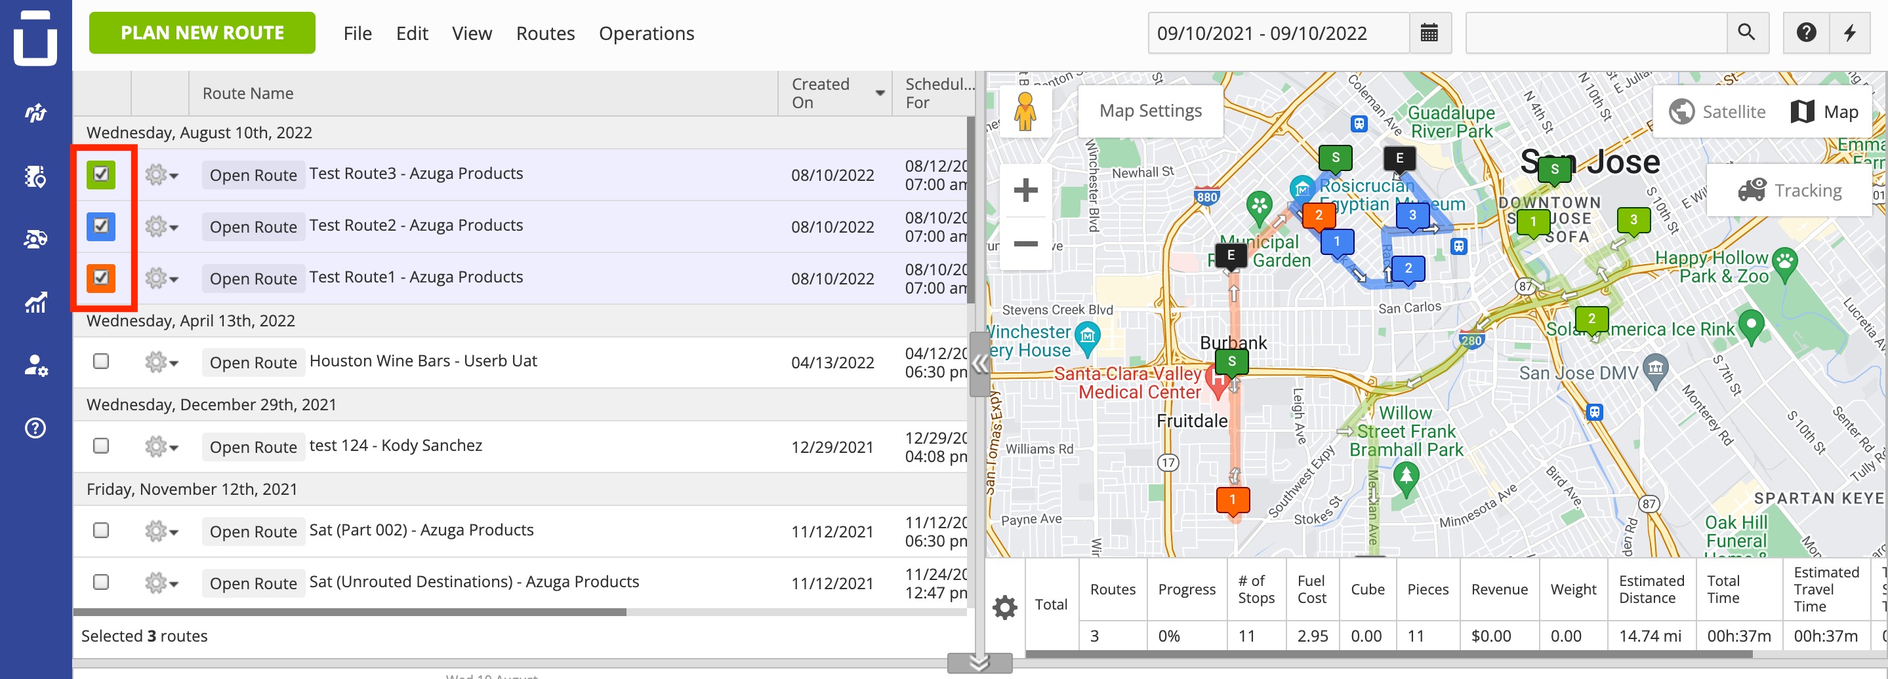Open the Street View pegman icon
The width and height of the screenshot is (1888, 679).
click(x=1025, y=111)
